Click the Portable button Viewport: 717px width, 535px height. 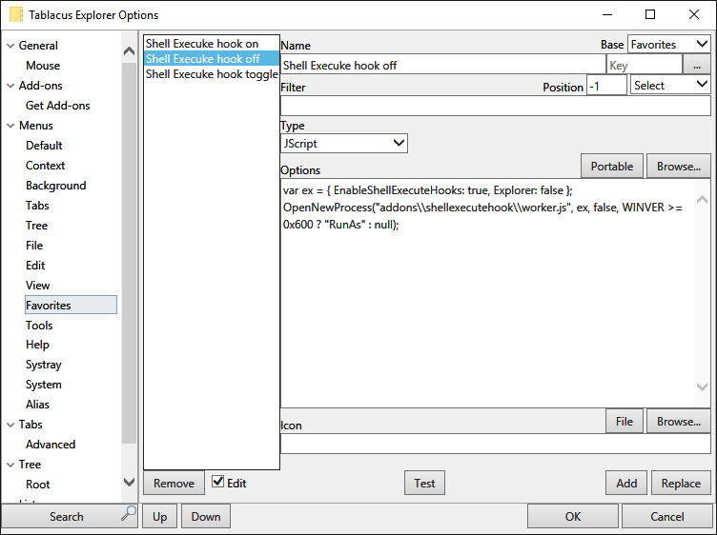(612, 167)
